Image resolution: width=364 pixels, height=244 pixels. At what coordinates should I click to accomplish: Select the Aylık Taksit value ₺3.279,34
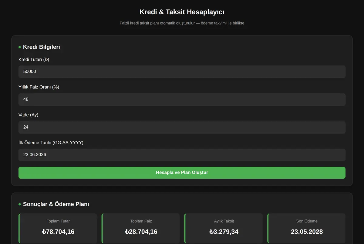[224, 232]
